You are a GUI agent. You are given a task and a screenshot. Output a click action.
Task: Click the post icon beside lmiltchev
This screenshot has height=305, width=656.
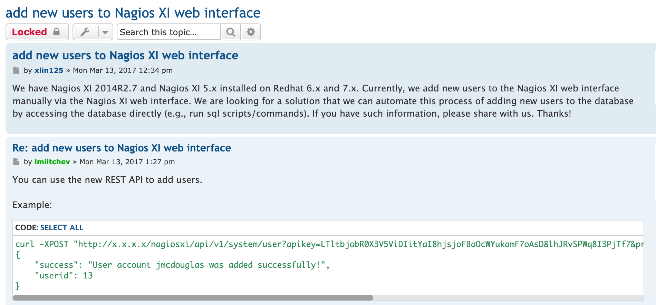click(x=16, y=162)
